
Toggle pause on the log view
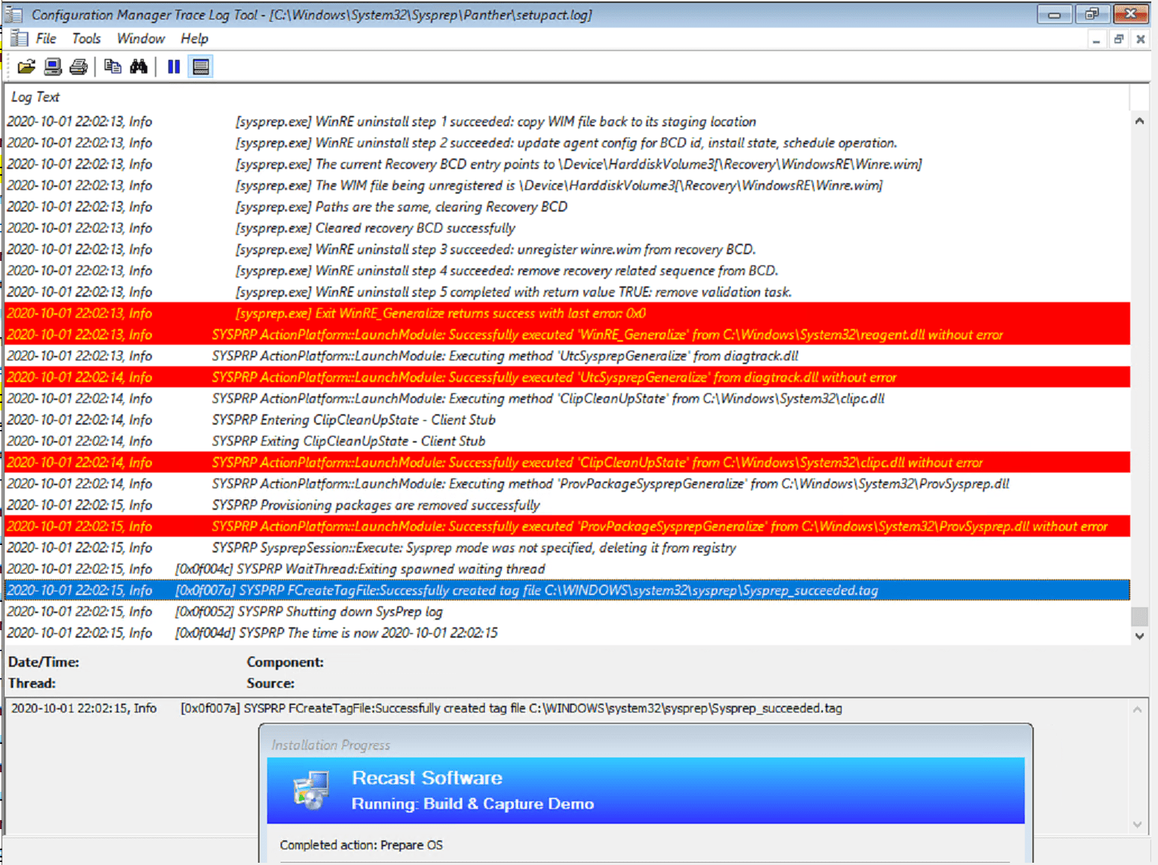[173, 67]
